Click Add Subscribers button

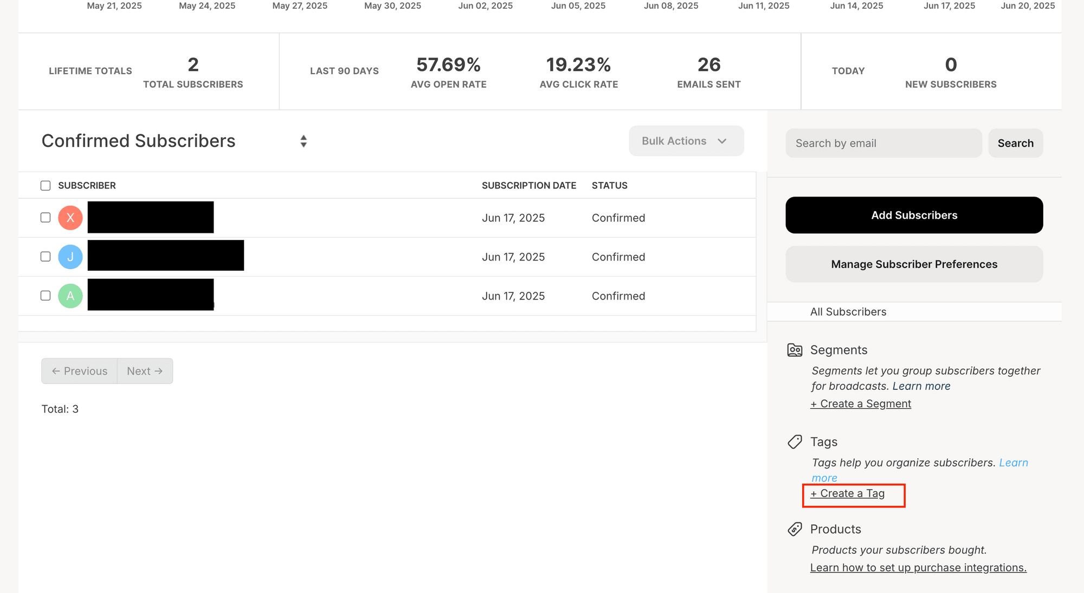click(914, 215)
